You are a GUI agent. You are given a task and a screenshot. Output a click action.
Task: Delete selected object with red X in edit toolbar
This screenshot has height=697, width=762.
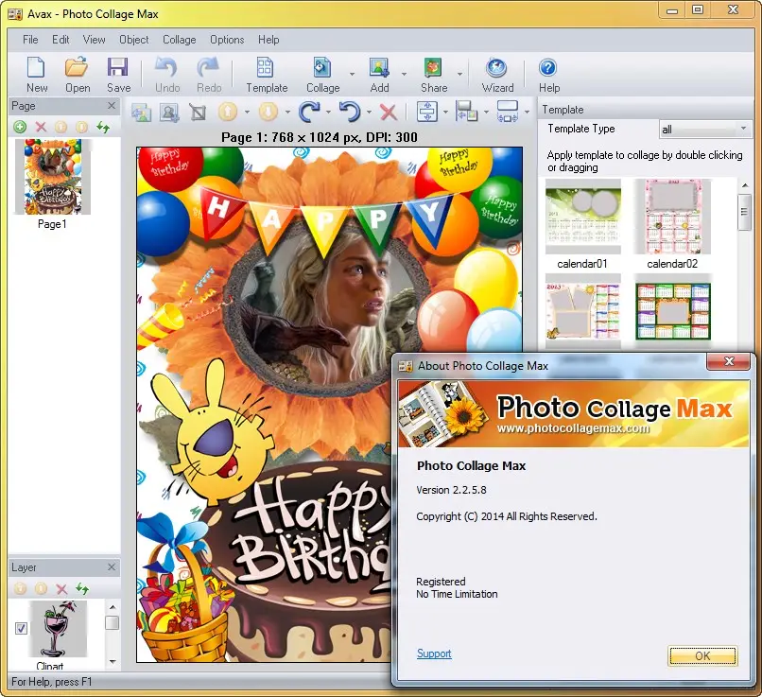[389, 113]
